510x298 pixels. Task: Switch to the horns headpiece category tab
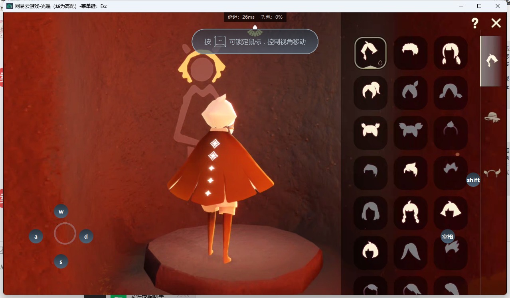tap(492, 173)
